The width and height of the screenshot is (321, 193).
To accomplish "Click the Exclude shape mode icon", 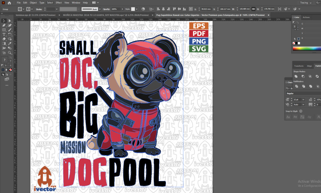I will [317, 76].
